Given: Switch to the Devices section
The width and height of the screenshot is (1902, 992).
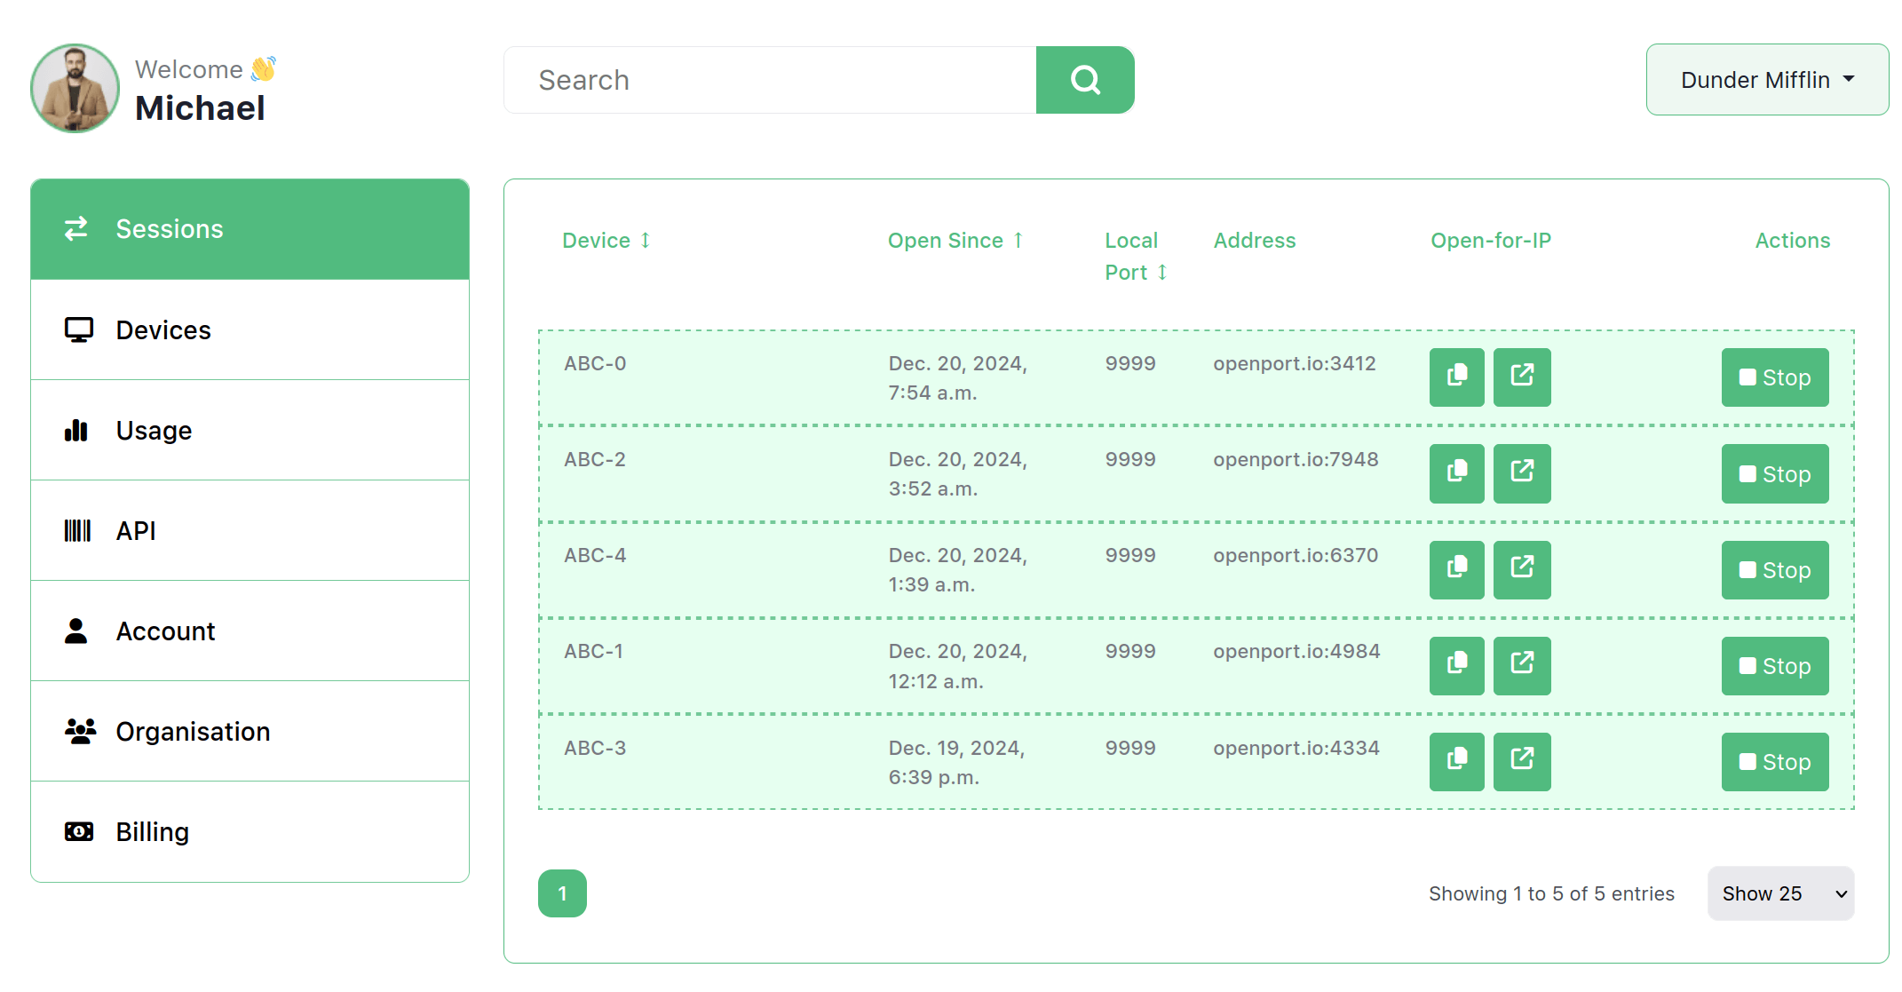Looking at the screenshot, I should click(x=163, y=329).
